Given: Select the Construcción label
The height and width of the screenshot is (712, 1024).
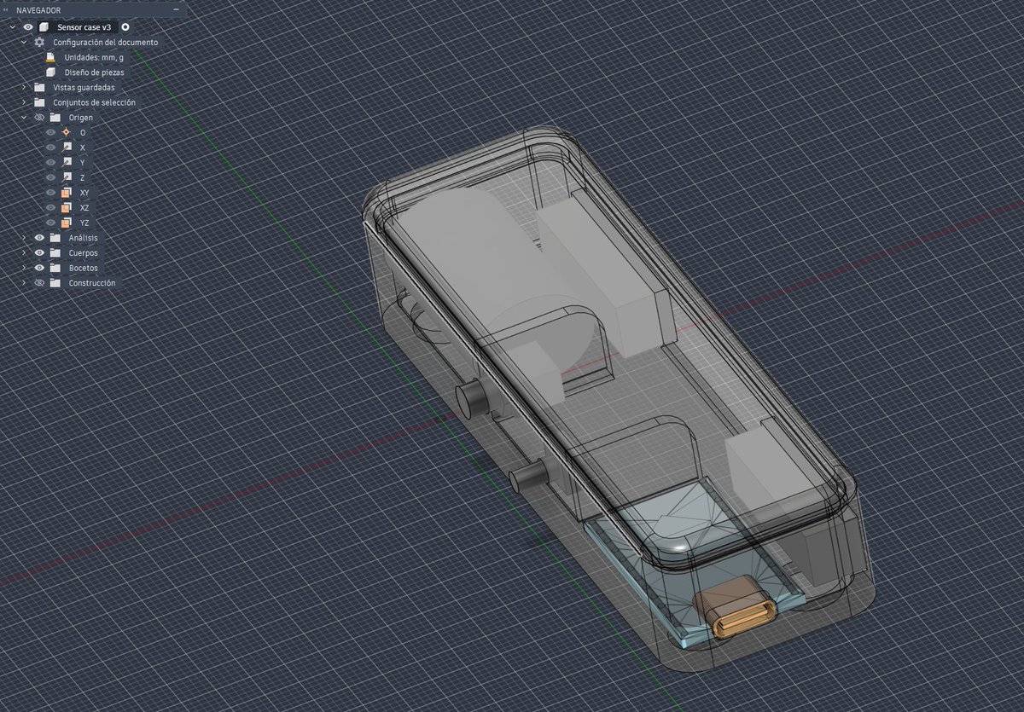Looking at the screenshot, I should click(92, 282).
